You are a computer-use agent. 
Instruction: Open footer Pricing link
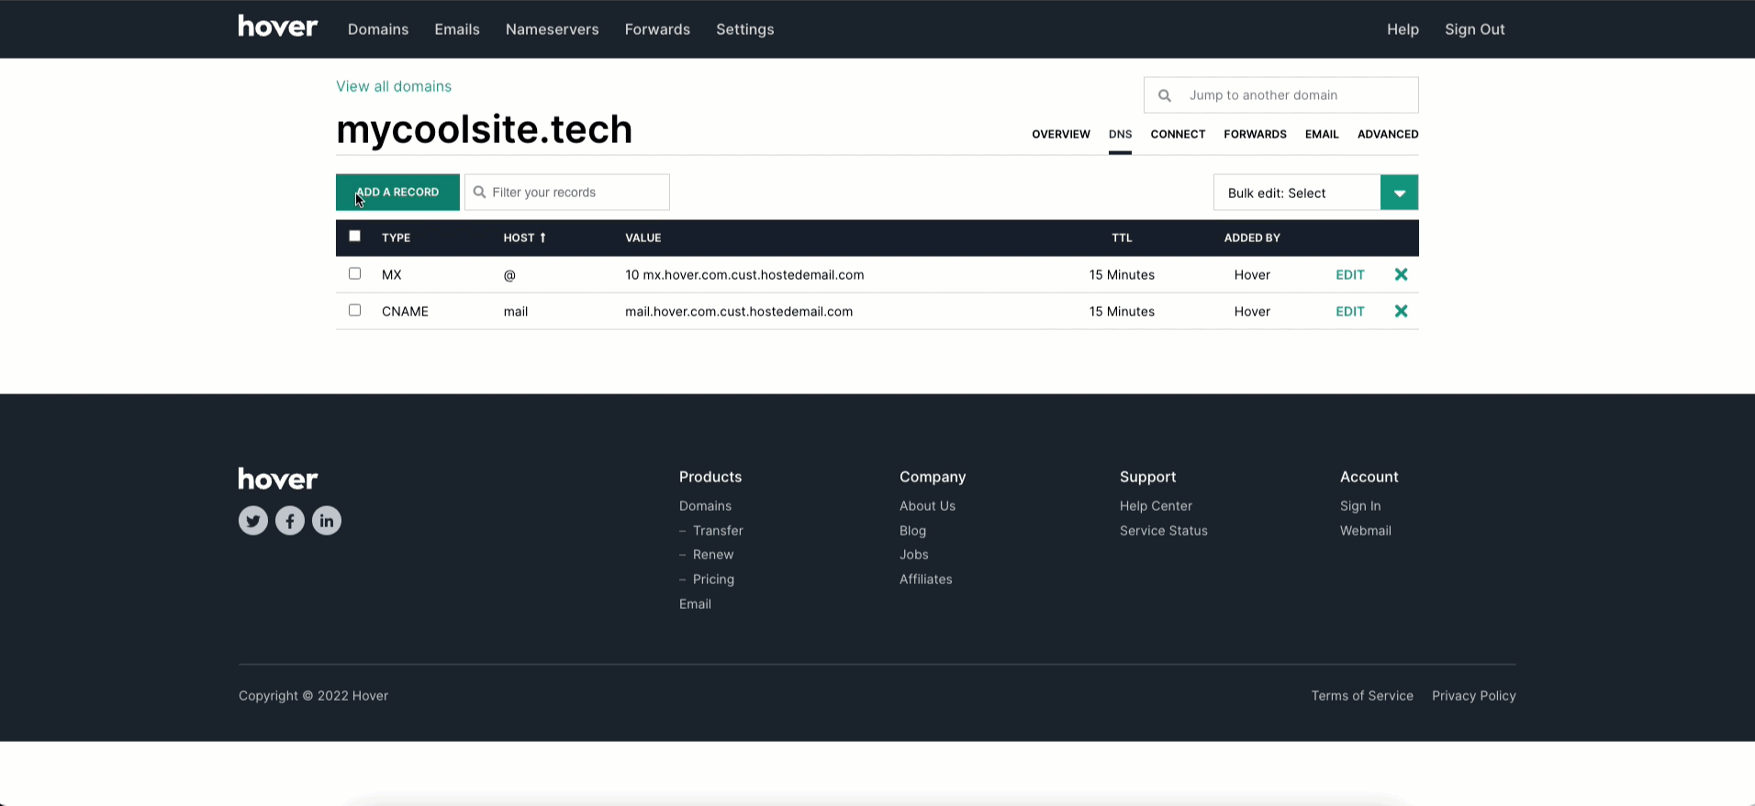713,579
